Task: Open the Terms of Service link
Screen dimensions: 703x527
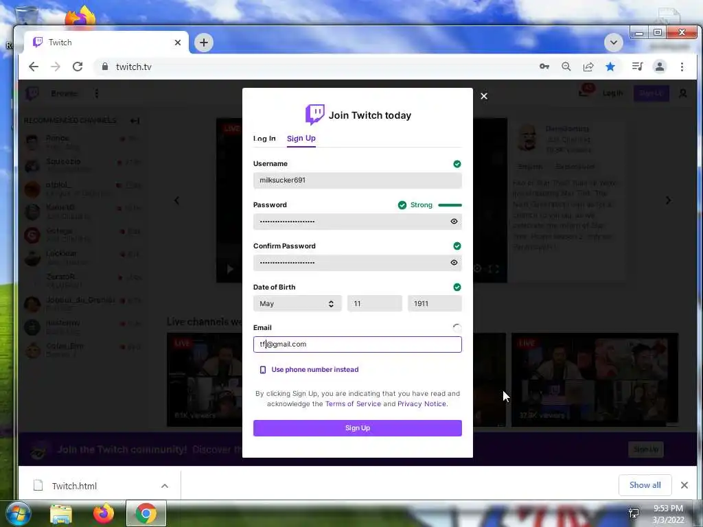Action: pyautogui.click(x=353, y=403)
